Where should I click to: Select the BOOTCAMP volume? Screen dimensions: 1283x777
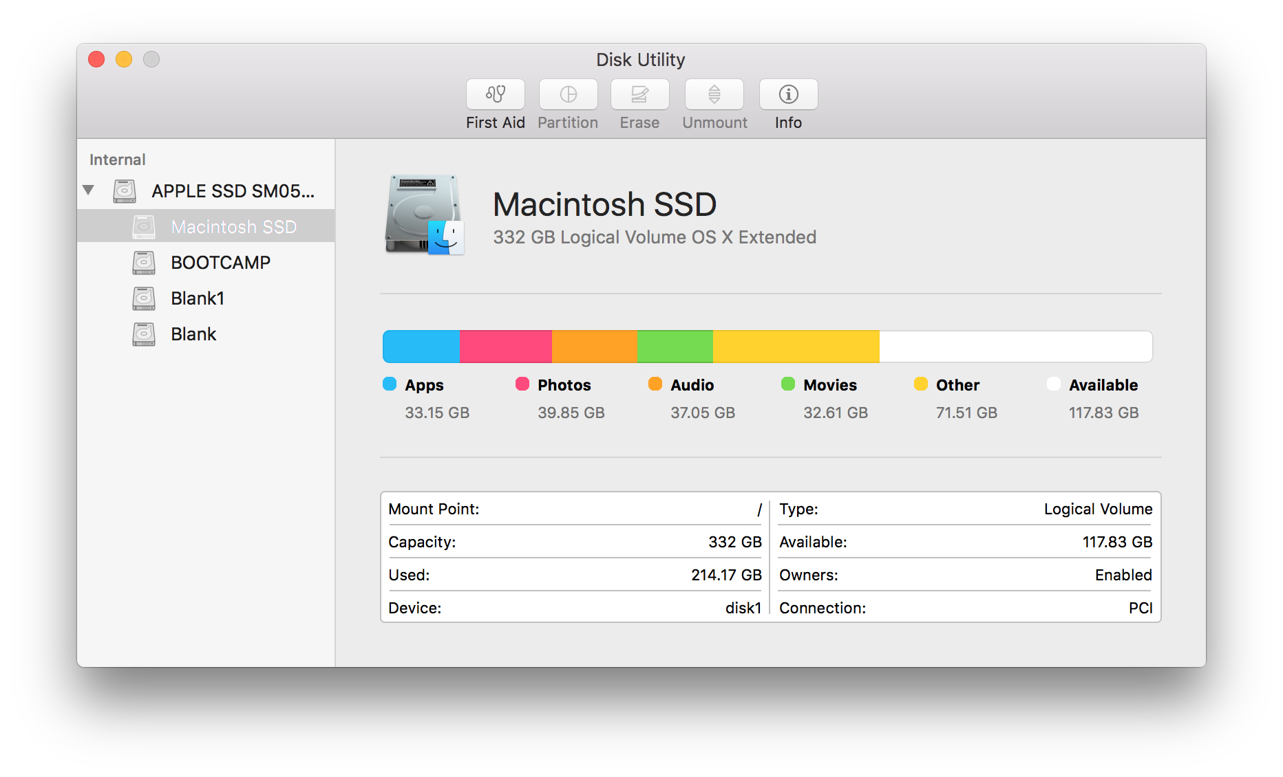(x=206, y=262)
